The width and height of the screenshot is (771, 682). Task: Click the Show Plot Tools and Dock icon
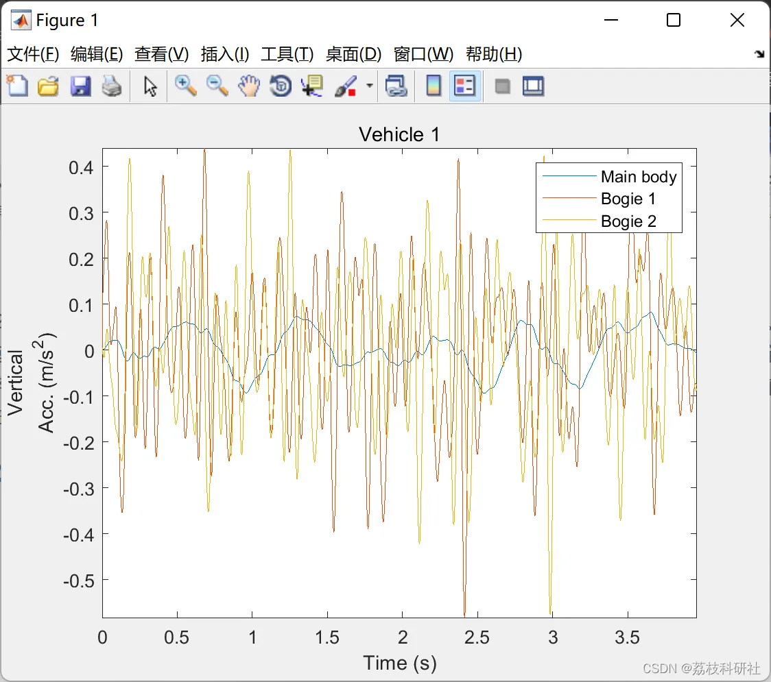tap(533, 86)
